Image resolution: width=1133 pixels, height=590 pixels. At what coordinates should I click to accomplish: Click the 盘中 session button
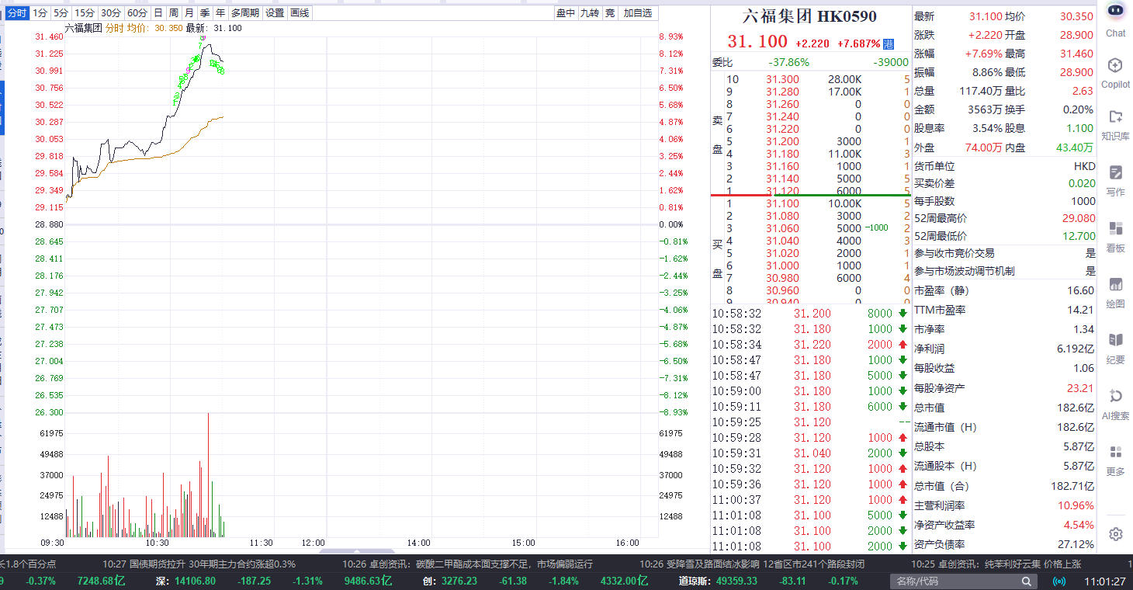point(566,13)
